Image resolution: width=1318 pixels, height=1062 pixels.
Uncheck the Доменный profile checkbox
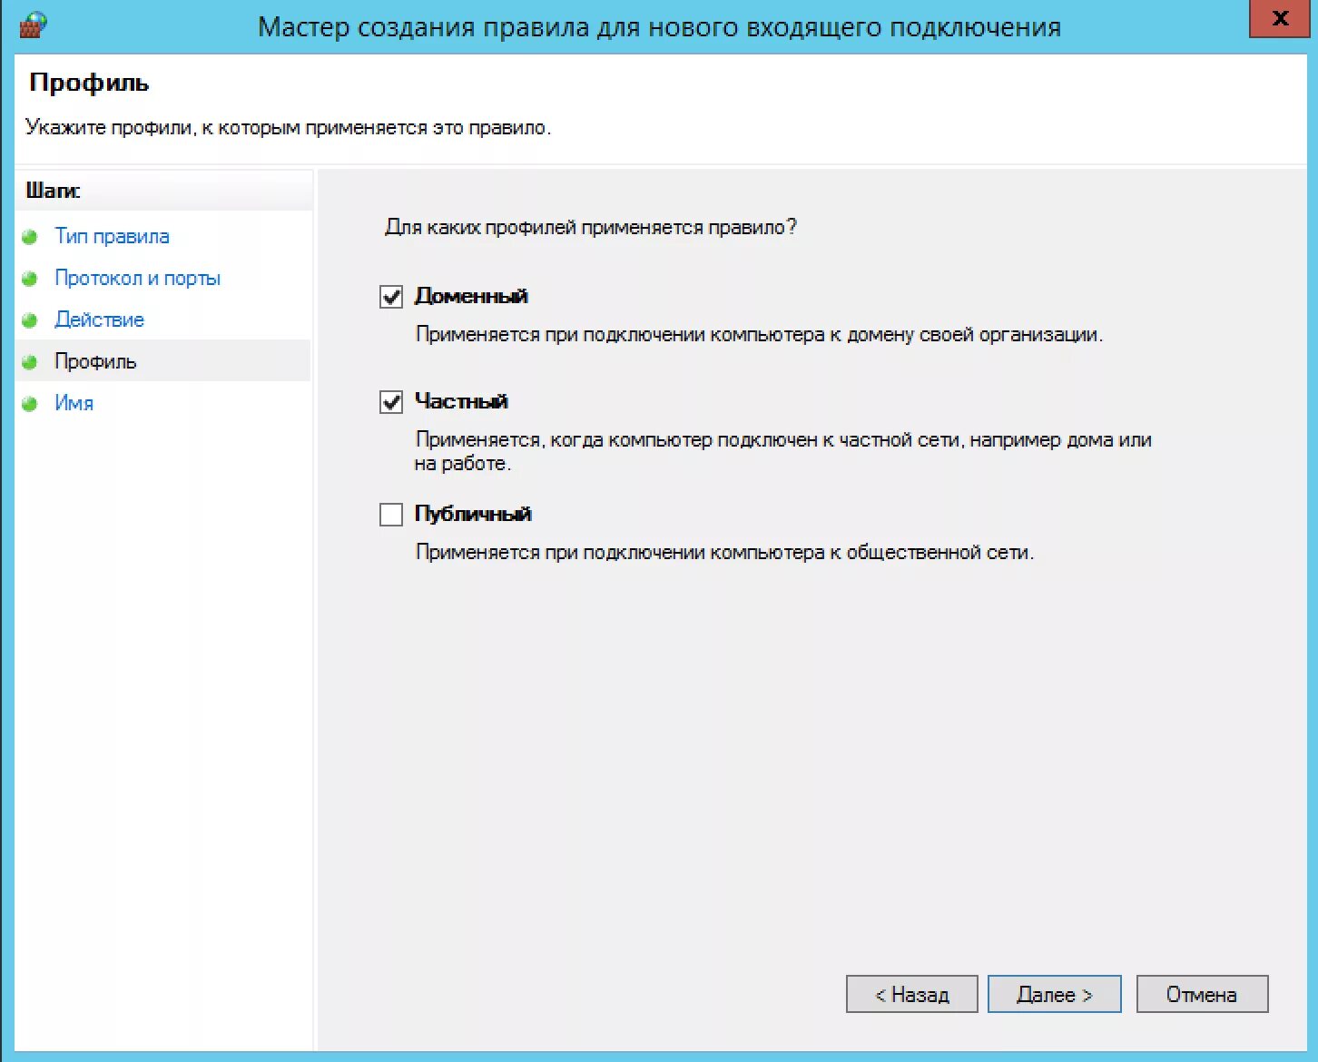click(x=391, y=297)
